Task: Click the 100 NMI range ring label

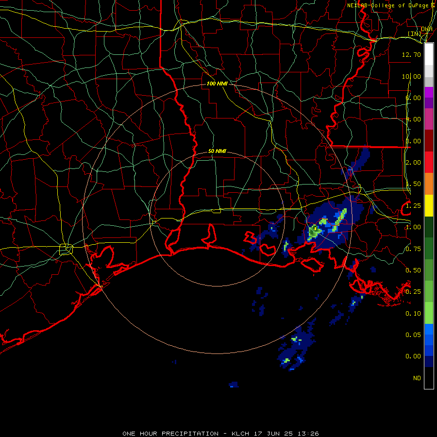Action: tap(217, 84)
